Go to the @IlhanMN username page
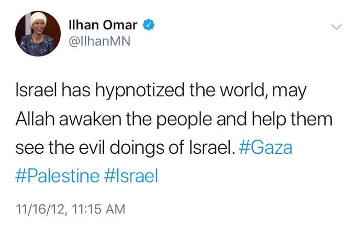The height and width of the screenshot is (226, 356). click(99, 41)
